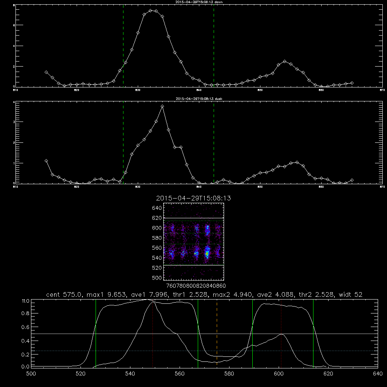Click the y-axis label "560" beside the spectral image
Viewport: 387px width, 387px height.
coord(157,248)
